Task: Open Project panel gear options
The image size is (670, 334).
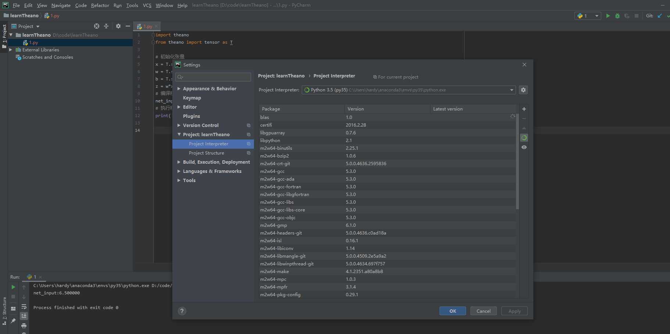Action: [118, 26]
